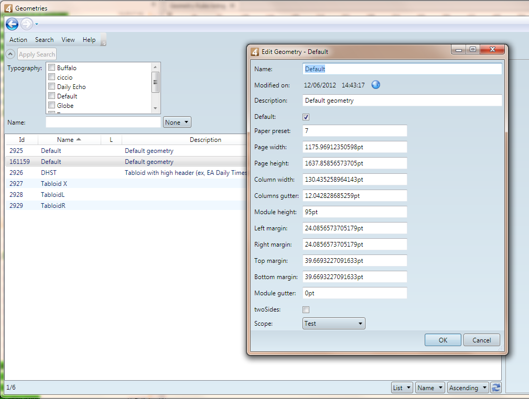This screenshot has height=399, width=529.
Task: Minimize the Edit Geometry dialog
Action: click(x=459, y=50)
